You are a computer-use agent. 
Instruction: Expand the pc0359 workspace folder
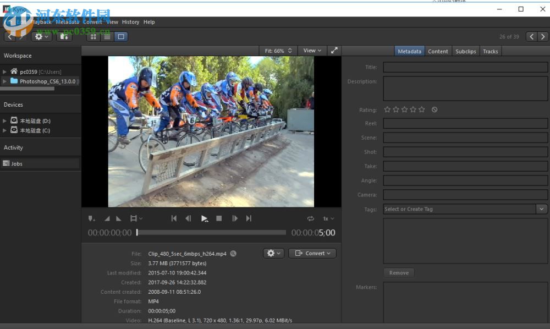tap(5, 72)
